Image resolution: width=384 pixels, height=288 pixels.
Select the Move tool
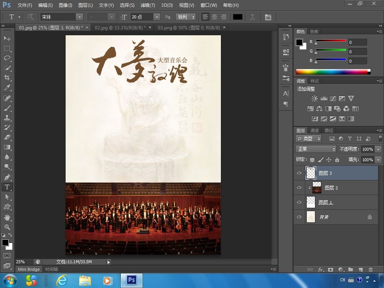pos(7,39)
